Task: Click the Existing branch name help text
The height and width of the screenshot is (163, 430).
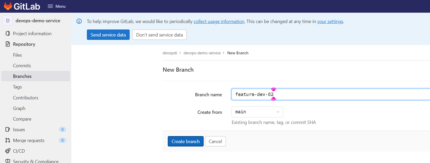Action: (x=274, y=122)
